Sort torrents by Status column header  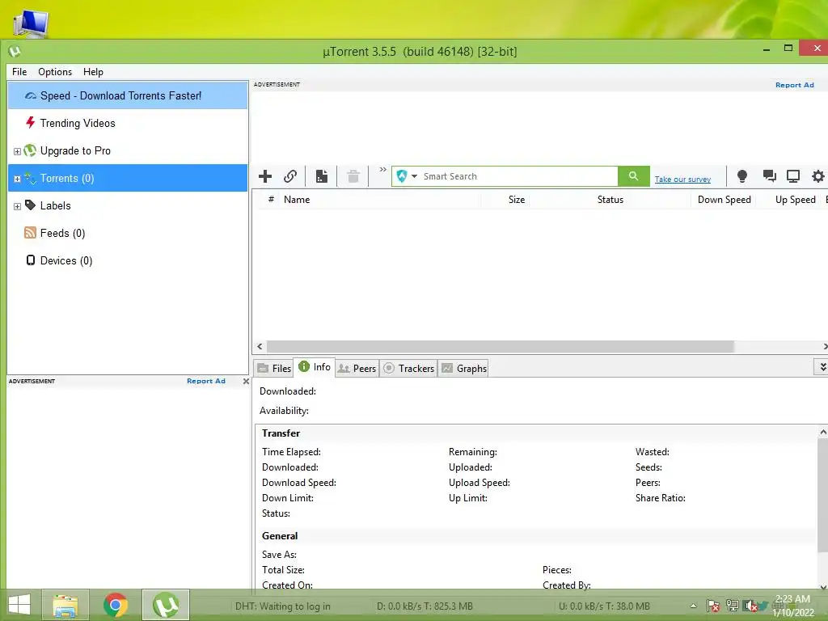tap(610, 200)
